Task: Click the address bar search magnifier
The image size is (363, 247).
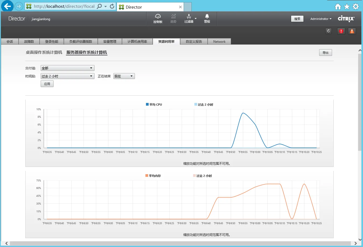Action: (x=99, y=6)
